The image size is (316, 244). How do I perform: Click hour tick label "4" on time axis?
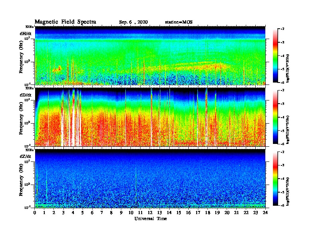coord(73,213)
